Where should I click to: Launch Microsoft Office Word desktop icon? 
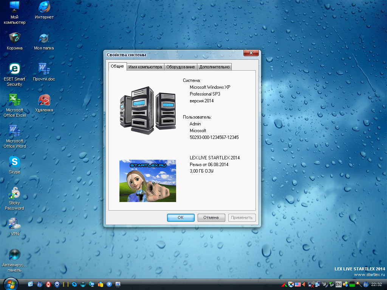pyautogui.click(x=15, y=137)
